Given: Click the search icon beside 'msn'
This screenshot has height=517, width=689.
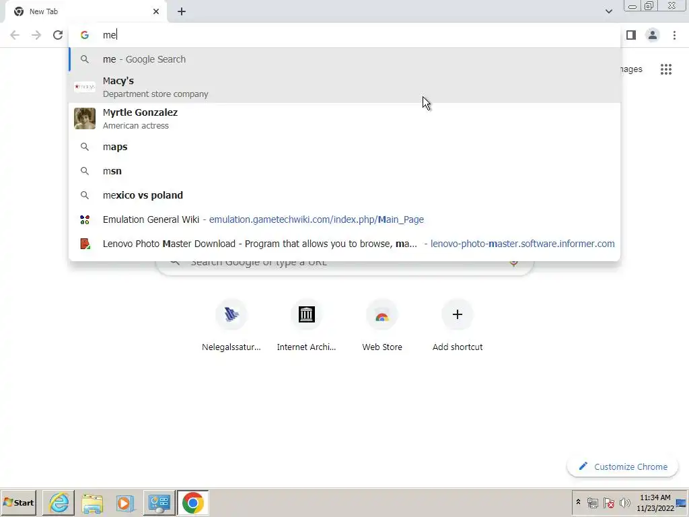Looking at the screenshot, I should pyautogui.click(x=85, y=171).
